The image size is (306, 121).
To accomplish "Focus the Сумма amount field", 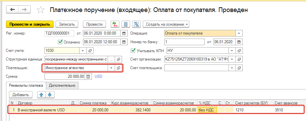I will coord(65,76).
